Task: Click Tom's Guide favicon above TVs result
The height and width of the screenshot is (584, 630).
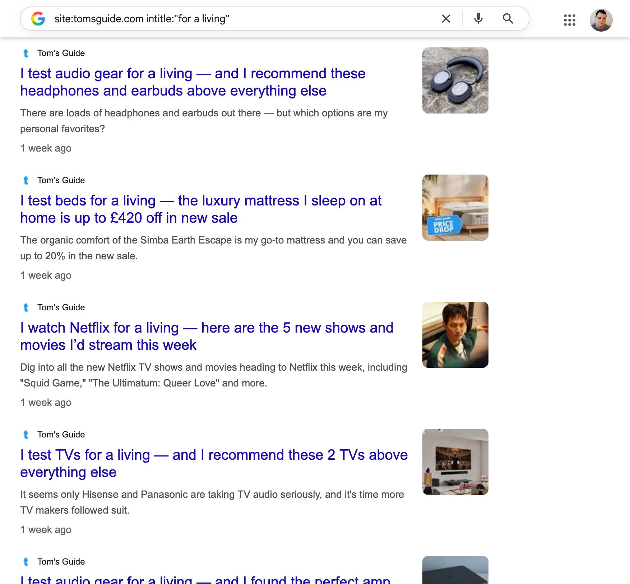Action: click(x=26, y=435)
